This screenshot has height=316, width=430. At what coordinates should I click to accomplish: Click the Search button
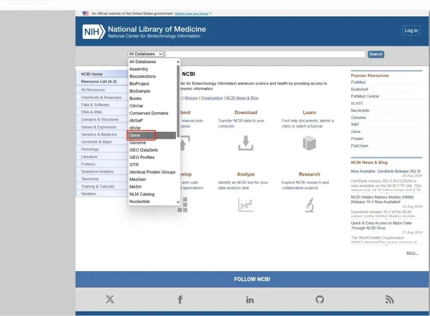click(x=376, y=54)
